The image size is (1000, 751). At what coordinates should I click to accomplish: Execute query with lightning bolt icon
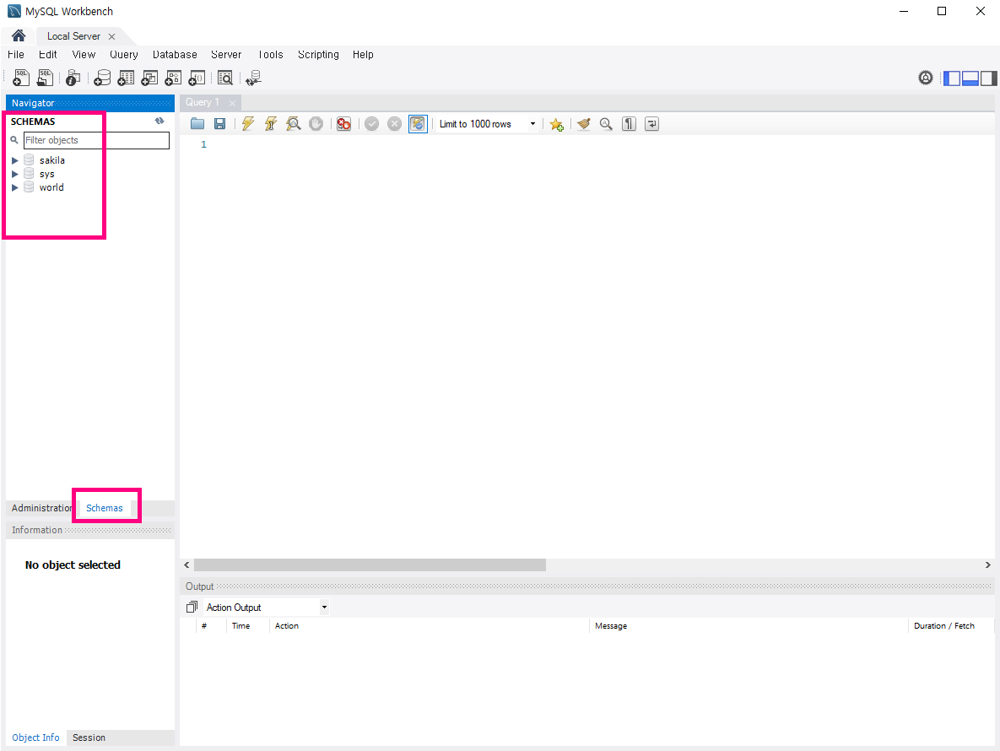point(248,124)
